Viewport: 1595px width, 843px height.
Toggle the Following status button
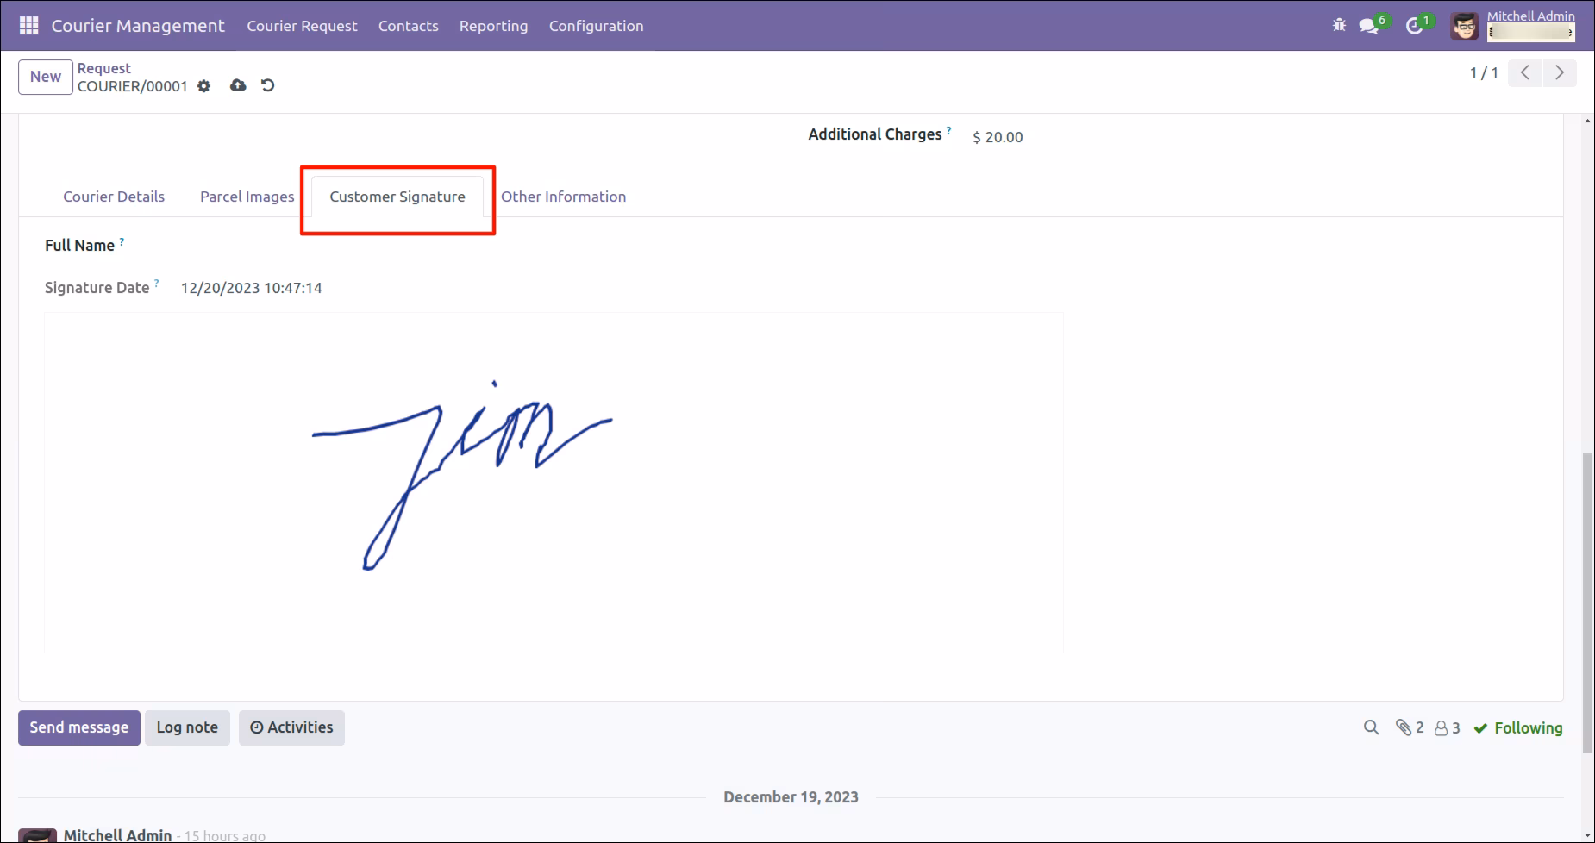point(1518,728)
